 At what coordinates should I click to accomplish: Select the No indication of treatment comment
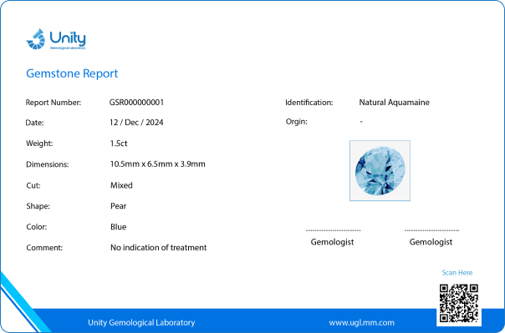tap(159, 248)
